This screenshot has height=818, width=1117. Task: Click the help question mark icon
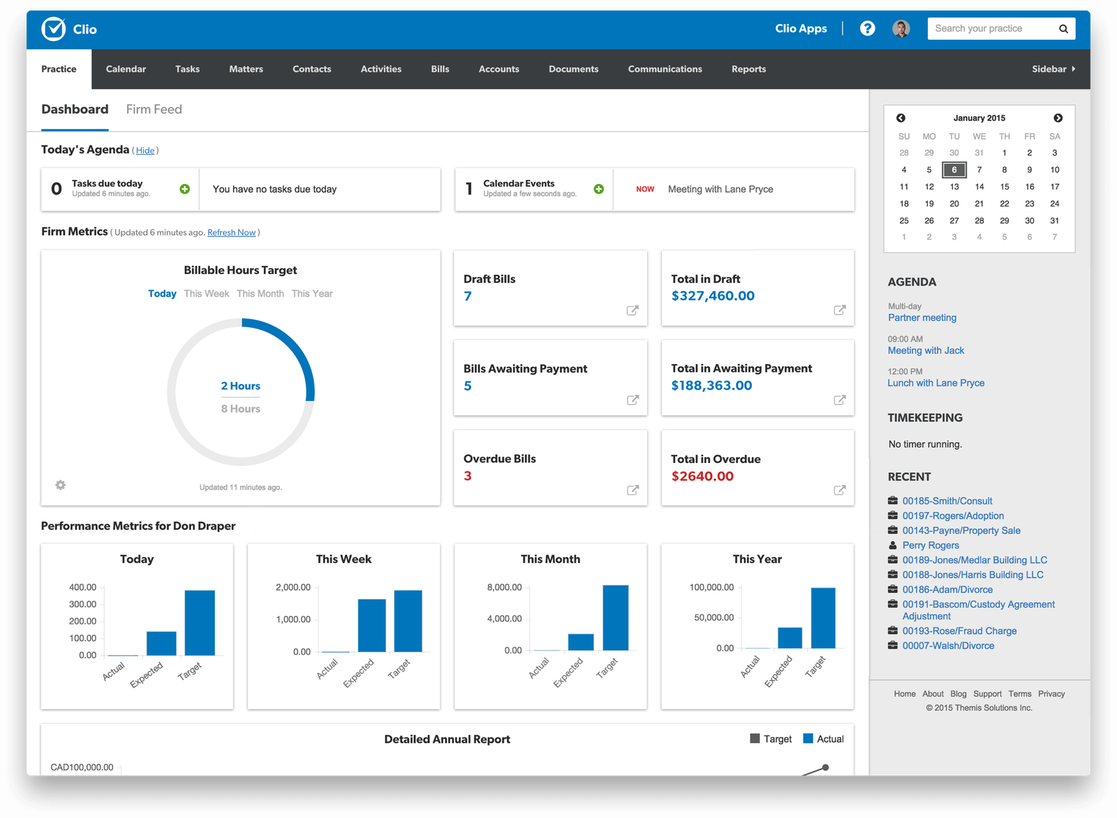(x=867, y=29)
